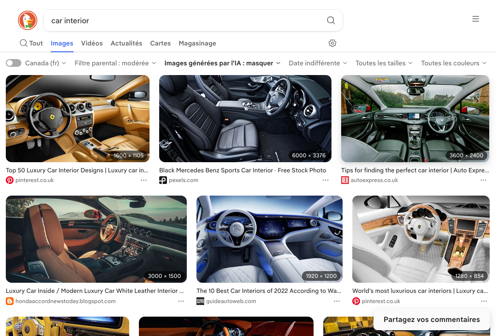Click the search magnifier icon
The image size is (496, 336).
point(331,20)
